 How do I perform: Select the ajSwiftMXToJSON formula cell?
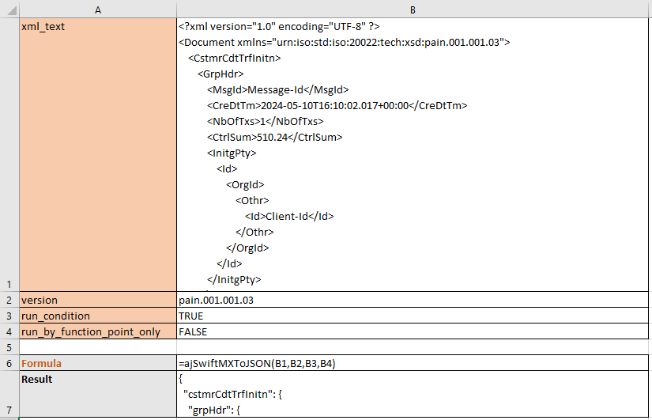pyautogui.click(x=413, y=363)
